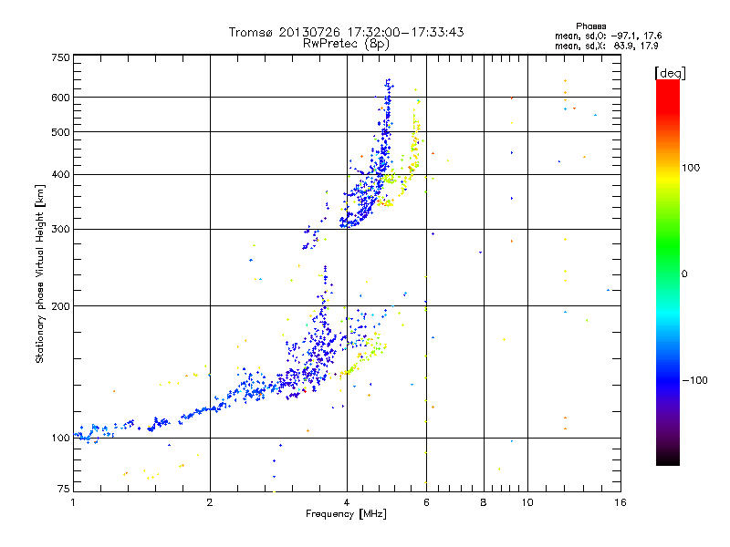The height and width of the screenshot is (547, 730).
Task: Click the x-axis tick label '4'
Action: tap(347, 502)
